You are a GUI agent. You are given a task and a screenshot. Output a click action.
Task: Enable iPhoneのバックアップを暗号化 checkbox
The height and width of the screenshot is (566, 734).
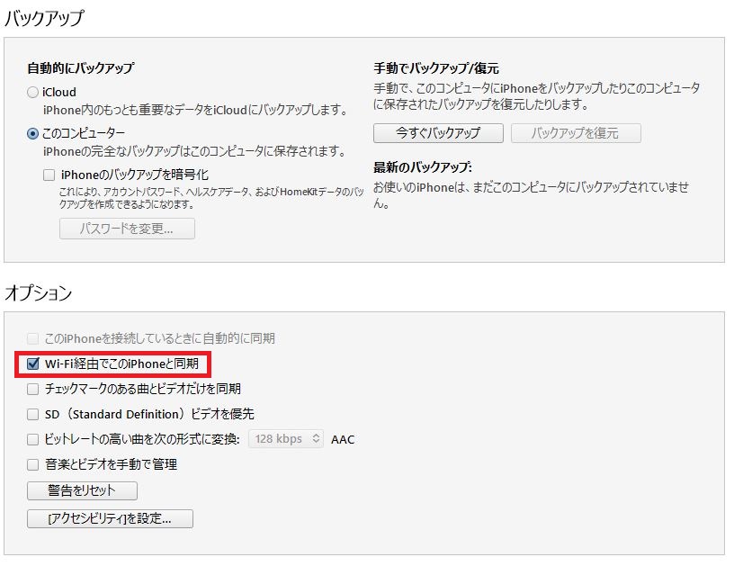pos(49,175)
